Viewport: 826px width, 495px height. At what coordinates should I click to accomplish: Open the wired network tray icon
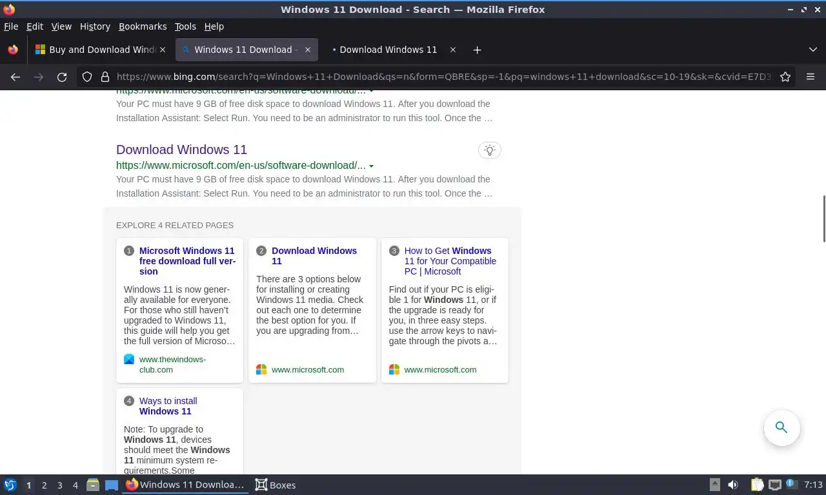tap(775, 485)
